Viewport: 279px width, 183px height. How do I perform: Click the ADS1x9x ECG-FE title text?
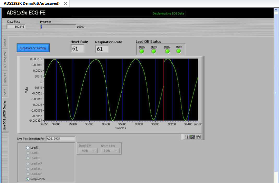pyautogui.click(x=26, y=13)
